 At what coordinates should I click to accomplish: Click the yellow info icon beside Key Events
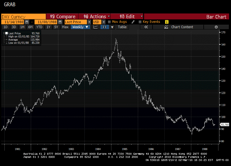click(x=167, y=22)
